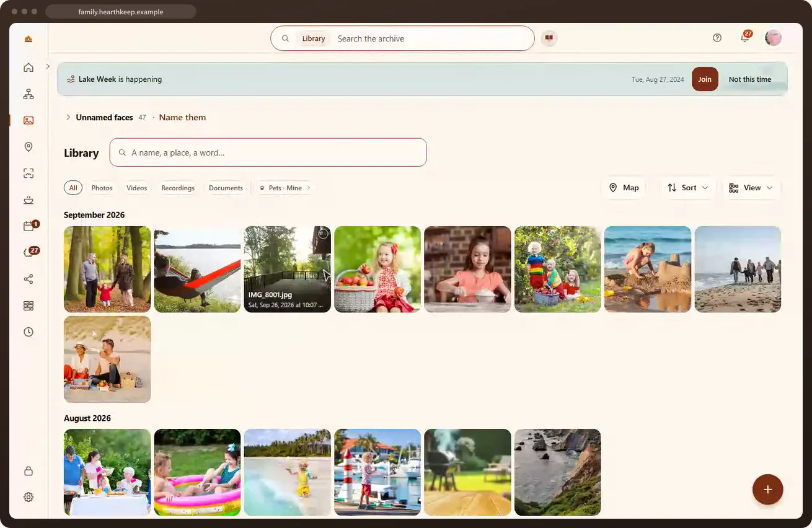Expand the Unnamed faces section
The image size is (812, 528).
tap(68, 117)
